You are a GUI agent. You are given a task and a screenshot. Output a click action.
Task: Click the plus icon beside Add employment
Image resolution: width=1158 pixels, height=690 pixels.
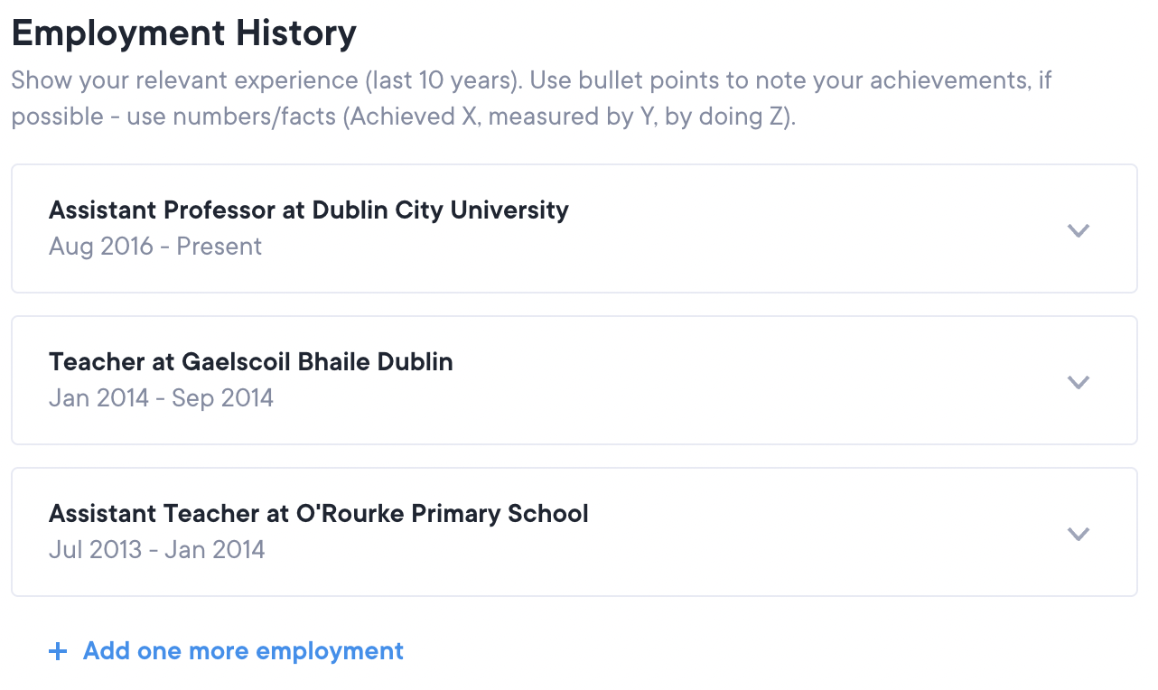coord(58,651)
